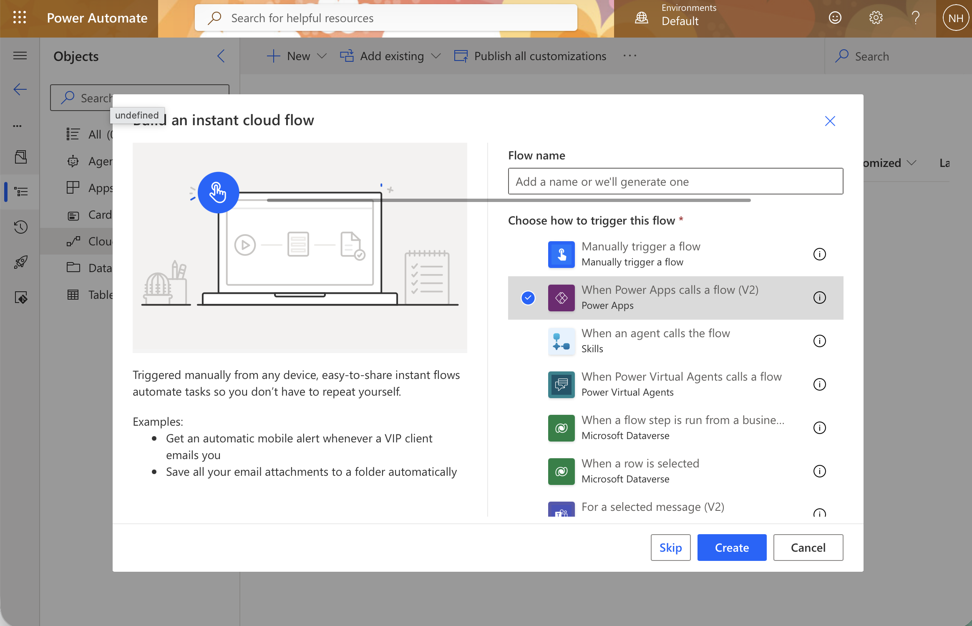The image size is (972, 626).
Task: Select When Power Virtual Agents calls a flow
Action: (675, 384)
